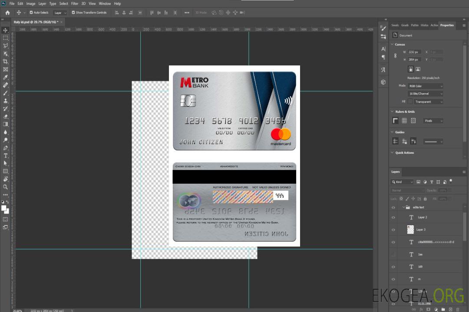Open the 16 Bits/Channel dropdown

(426, 94)
